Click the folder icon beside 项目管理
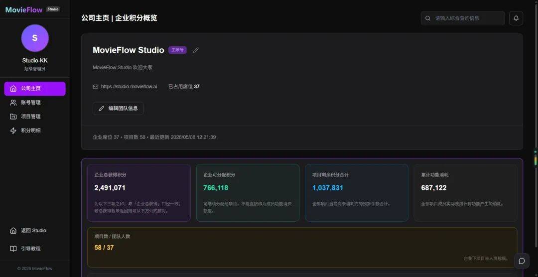538x277 pixels. (x=13, y=117)
